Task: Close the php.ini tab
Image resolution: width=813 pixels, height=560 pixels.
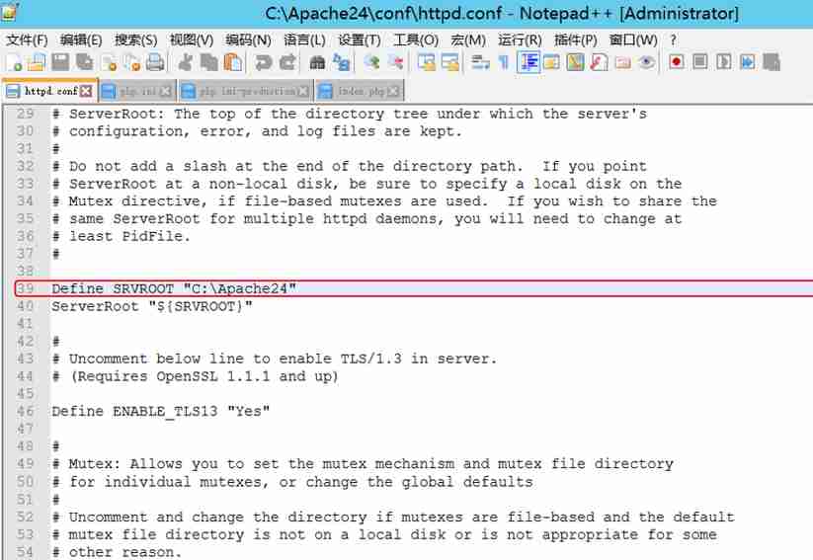Action: (x=165, y=91)
